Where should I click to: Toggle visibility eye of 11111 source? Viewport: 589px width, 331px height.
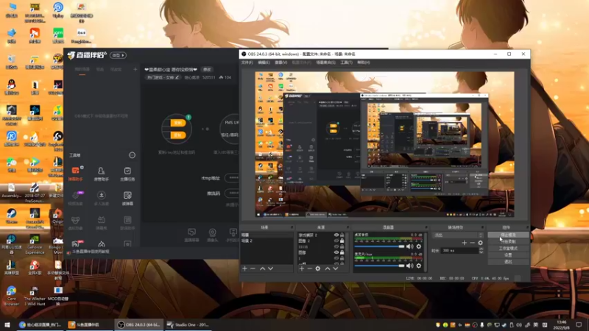point(336,247)
